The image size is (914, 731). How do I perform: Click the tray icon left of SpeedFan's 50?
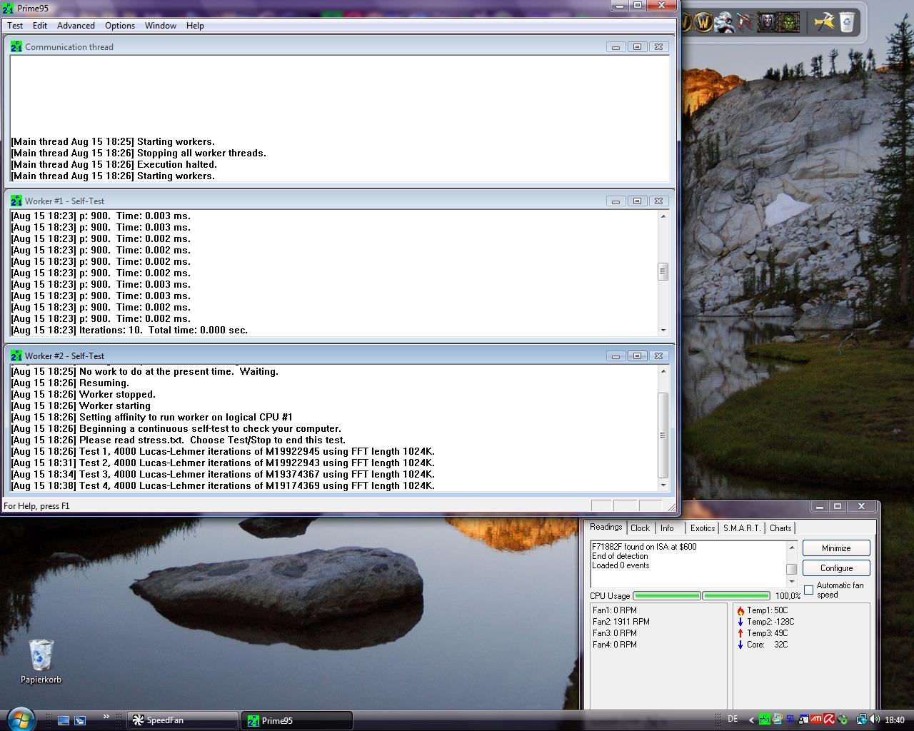[778, 720]
